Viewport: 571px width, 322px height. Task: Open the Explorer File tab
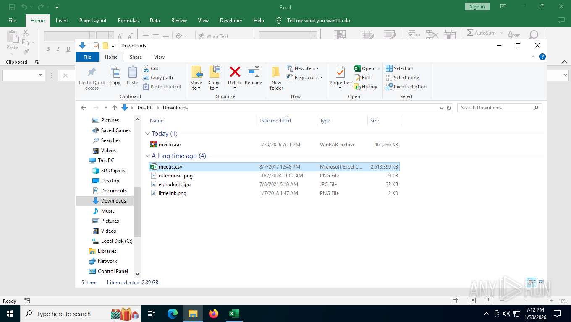87,57
